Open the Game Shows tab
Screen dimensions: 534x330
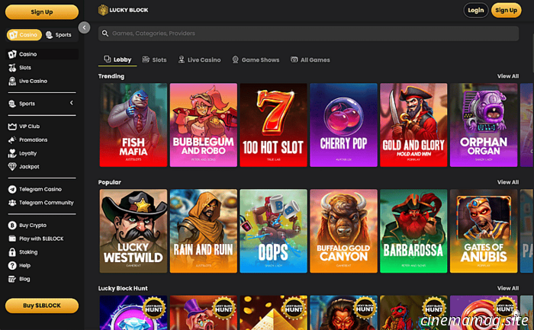[256, 59]
